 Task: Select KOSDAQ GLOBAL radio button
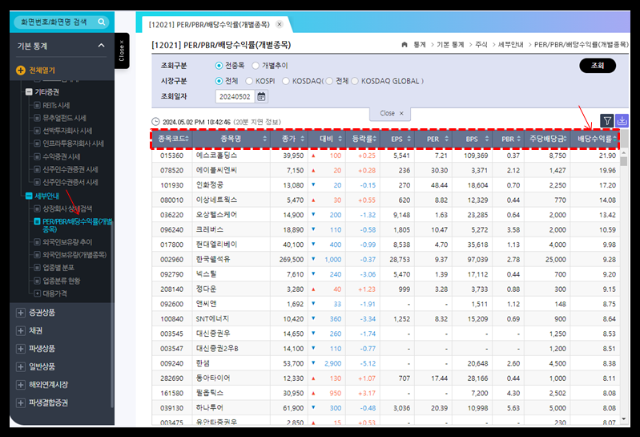[x=355, y=81]
